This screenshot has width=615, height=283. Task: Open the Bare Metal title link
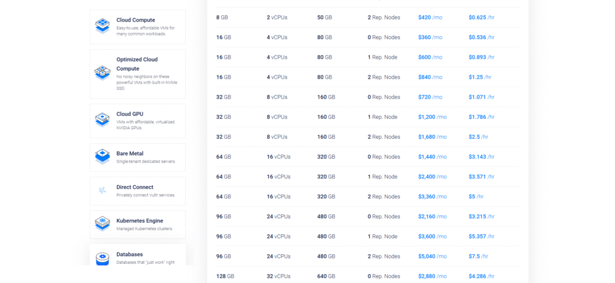coord(130,153)
